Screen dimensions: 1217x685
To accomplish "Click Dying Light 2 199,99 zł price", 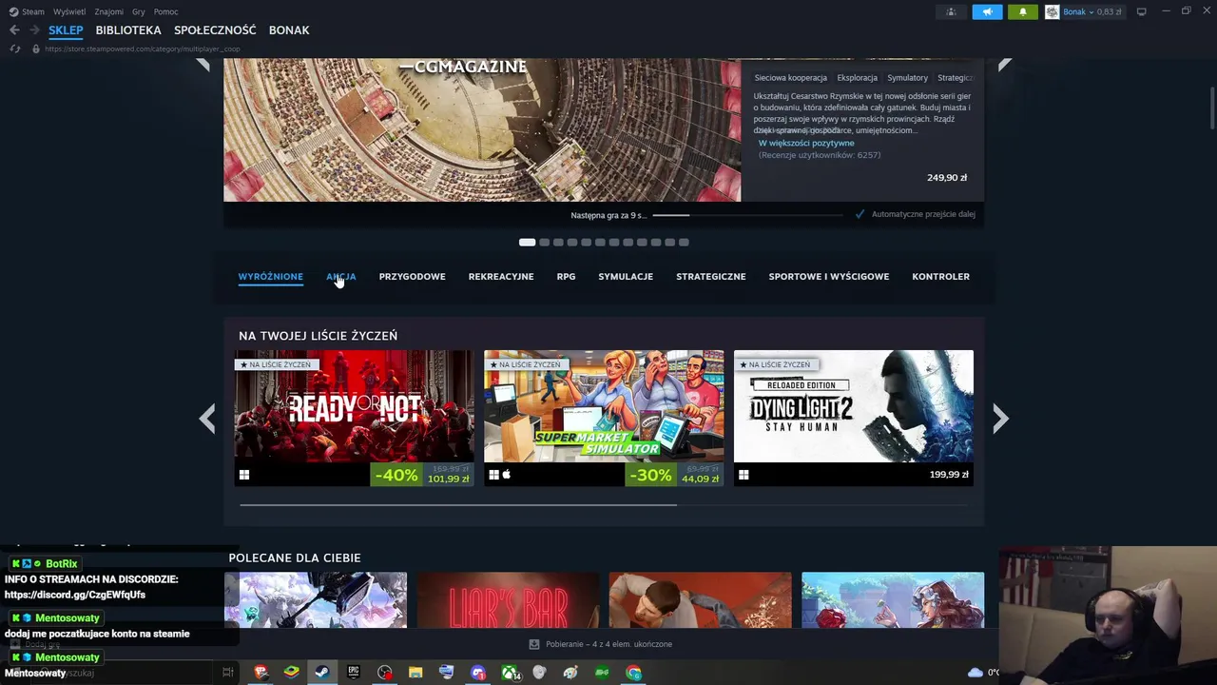I will [949, 475].
